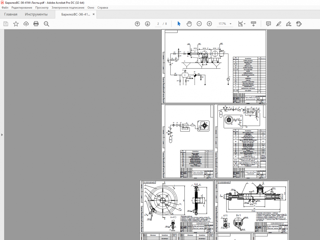Zoom out using the minus button
The height and width of the screenshot is (240, 320).
(x=199, y=24)
